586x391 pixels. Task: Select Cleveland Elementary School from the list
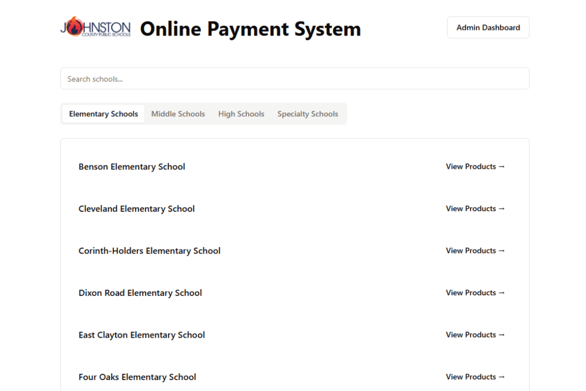136,208
